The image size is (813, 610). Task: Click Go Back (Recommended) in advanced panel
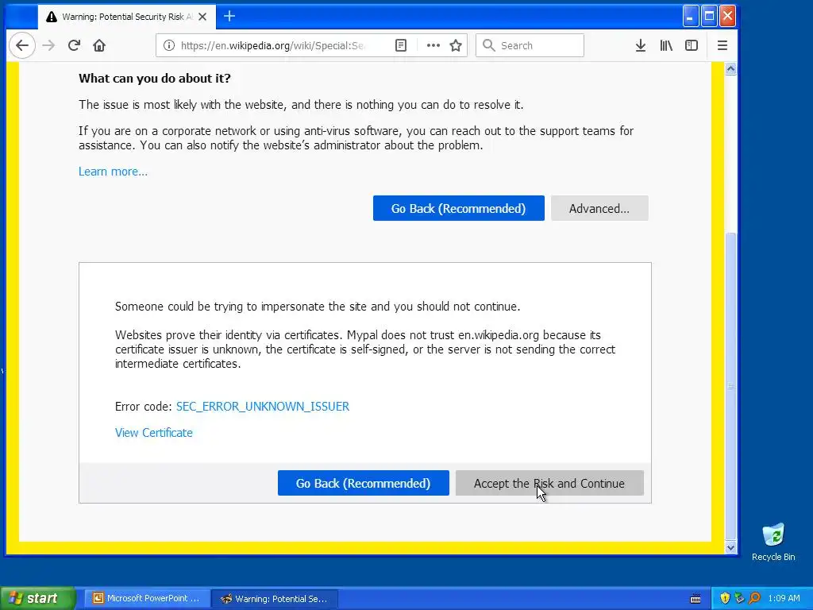coord(363,483)
